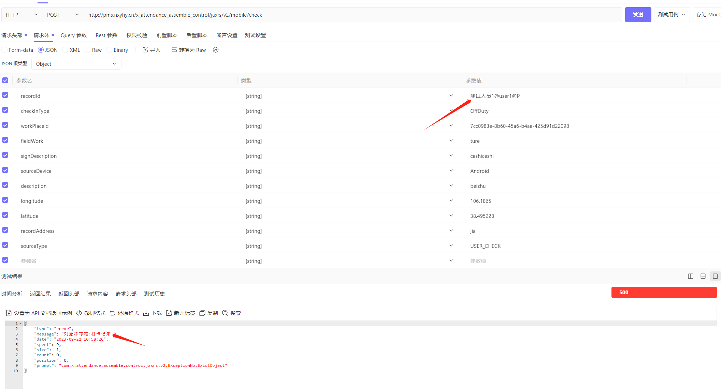
Task: Click the 发送 send button
Action: (638, 15)
